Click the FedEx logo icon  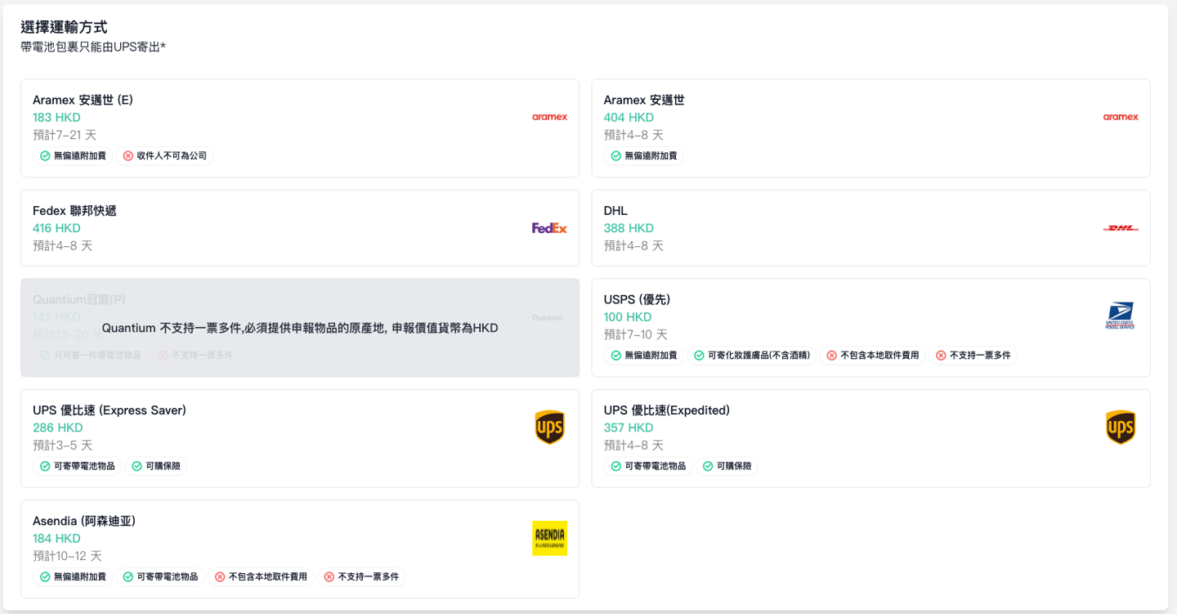[x=549, y=228]
